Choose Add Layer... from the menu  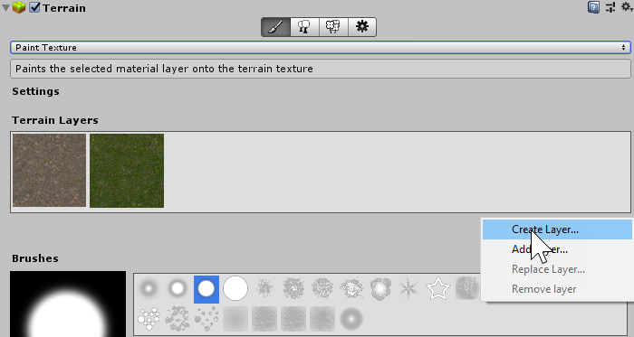557,249
